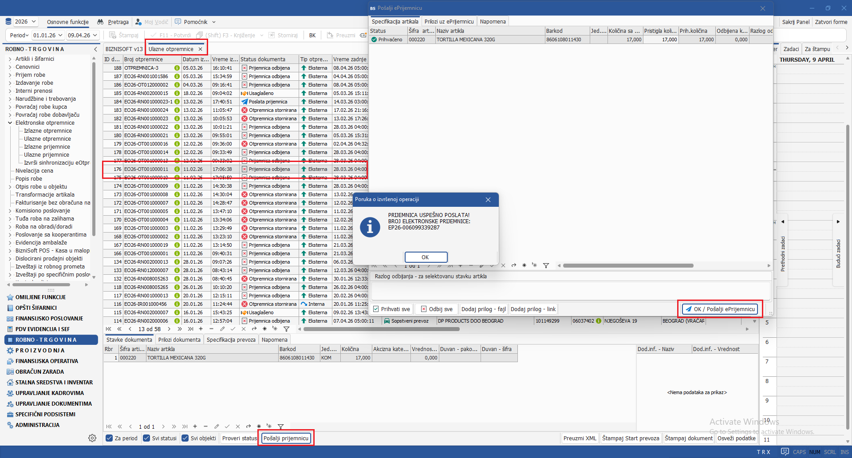
Task: Jump to last record in documents navigator
Action: tap(190, 329)
